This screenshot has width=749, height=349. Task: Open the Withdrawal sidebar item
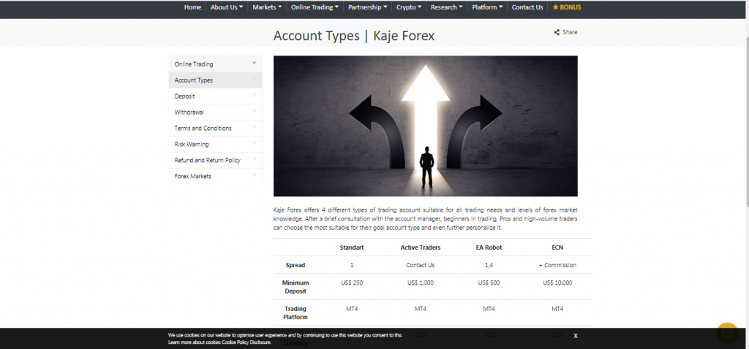tap(215, 112)
